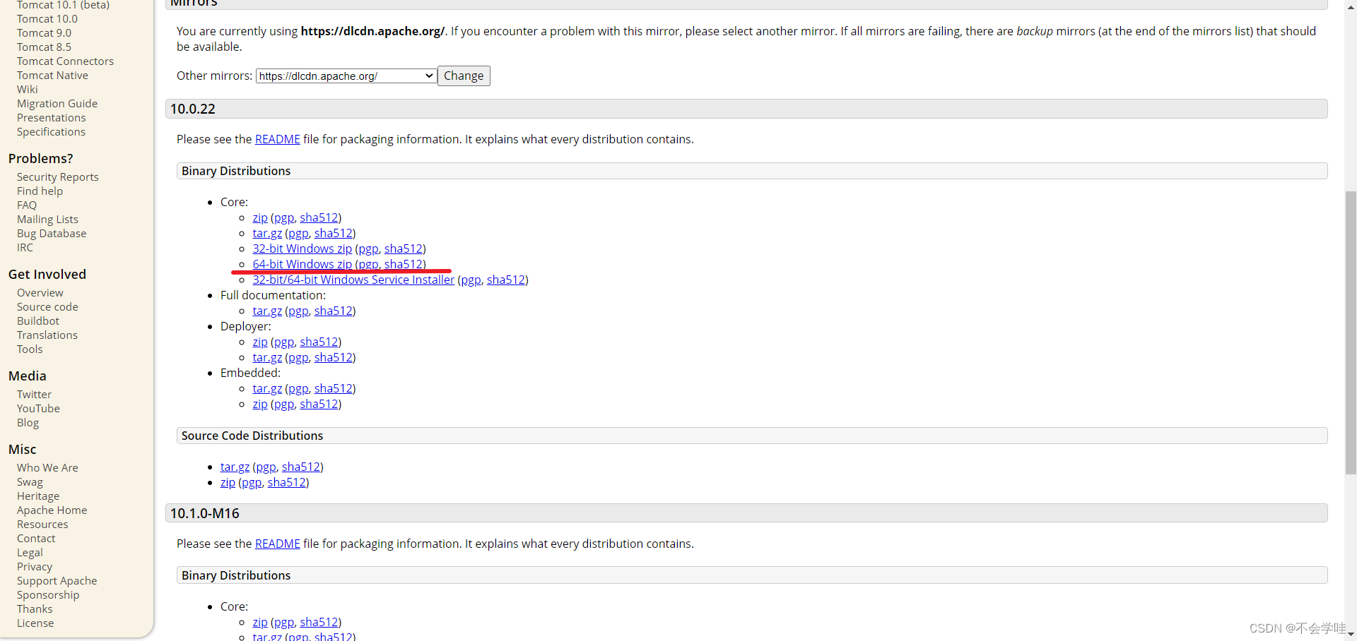Download the Core tar.gz for 10.0.22

point(267,233)
